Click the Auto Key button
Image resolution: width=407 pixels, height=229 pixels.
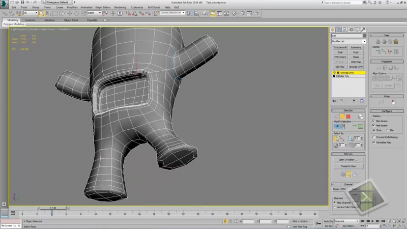[328, 221]
